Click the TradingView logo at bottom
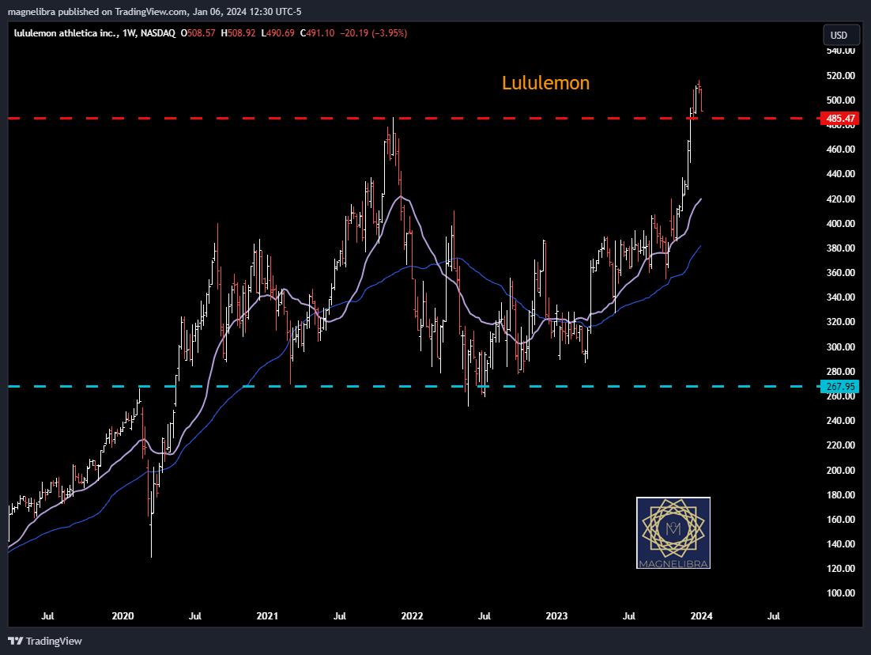This screenshot has height=655, width=871. [46, 641]
